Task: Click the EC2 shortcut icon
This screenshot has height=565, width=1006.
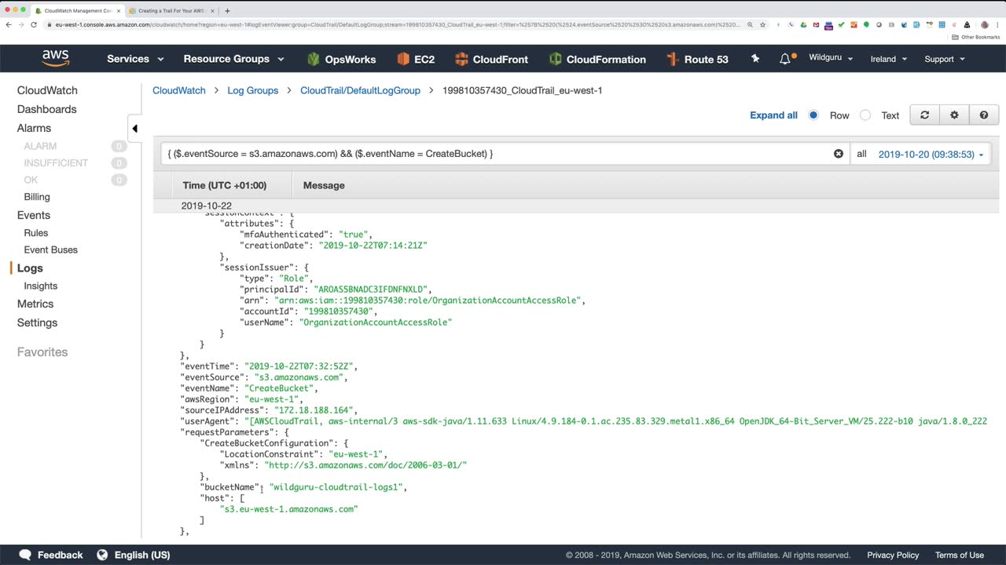Action: pyautogui.click(x=403, y=59)
